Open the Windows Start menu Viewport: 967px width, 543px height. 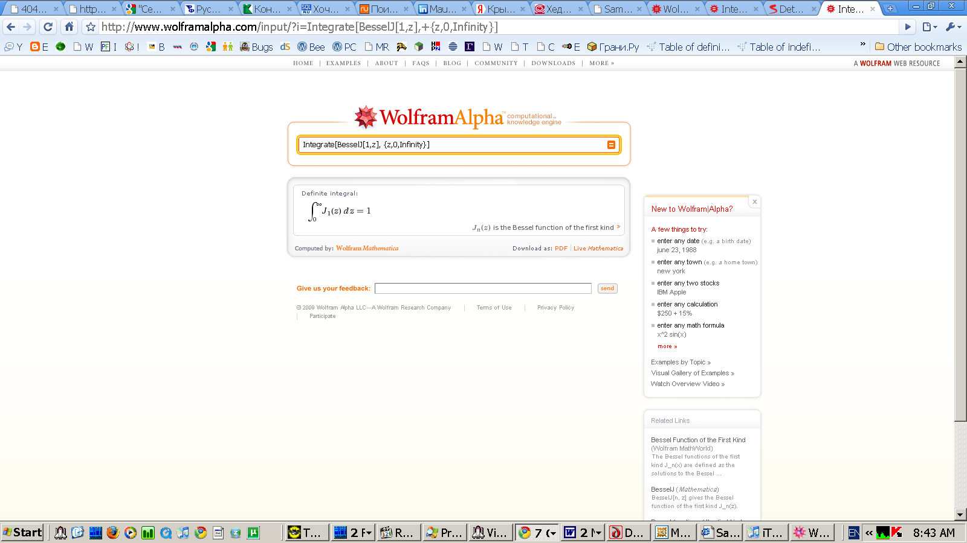tap(22, 532)
